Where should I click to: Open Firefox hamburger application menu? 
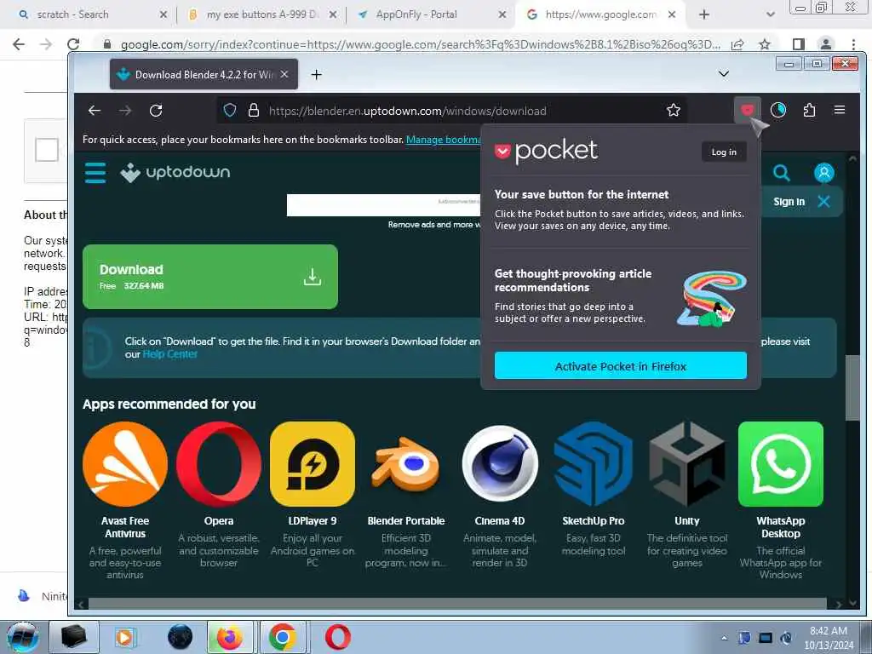point(840,110)
